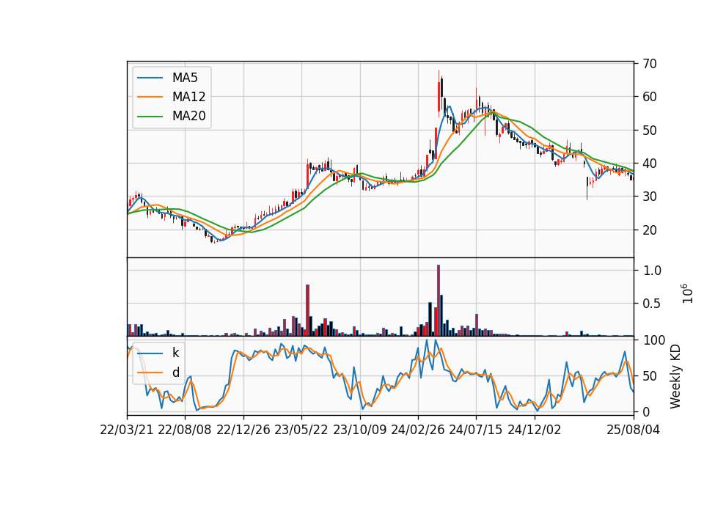Click the MA5 legend label
704x506 pixels.
185,78
